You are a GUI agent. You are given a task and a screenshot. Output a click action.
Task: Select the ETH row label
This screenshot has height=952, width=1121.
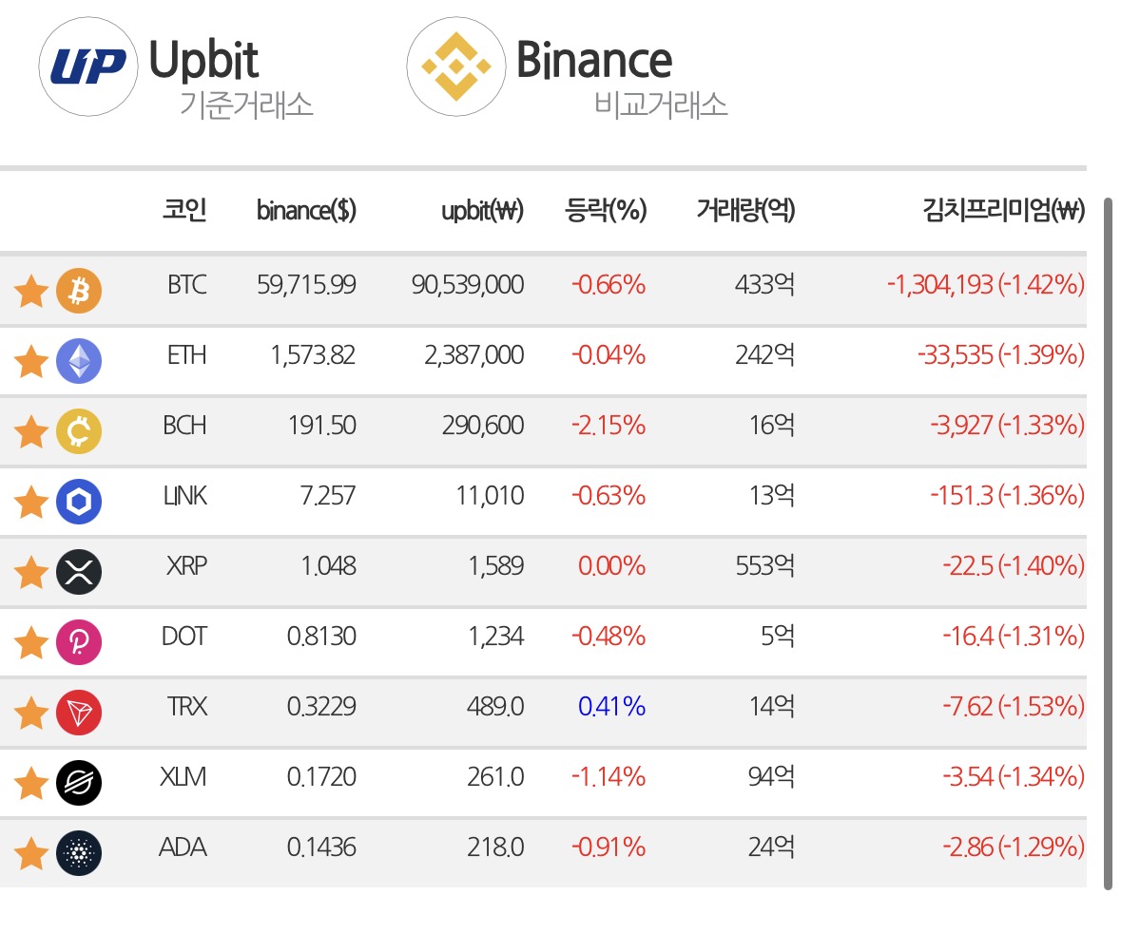click(186, 355)
